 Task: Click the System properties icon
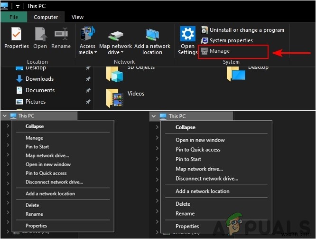click(x=204, y=40)
